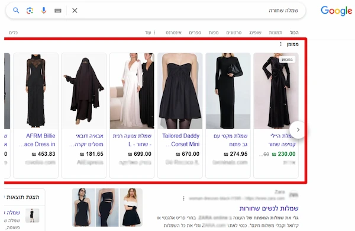This screenshot has height=231, width=355.
Task: Click the במבצע sale badge
Action: coord(287,60)
